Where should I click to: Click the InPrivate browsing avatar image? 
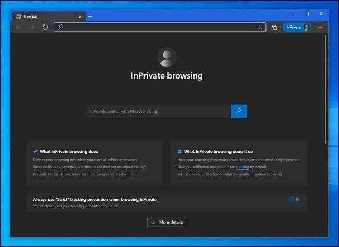[166, 57]
